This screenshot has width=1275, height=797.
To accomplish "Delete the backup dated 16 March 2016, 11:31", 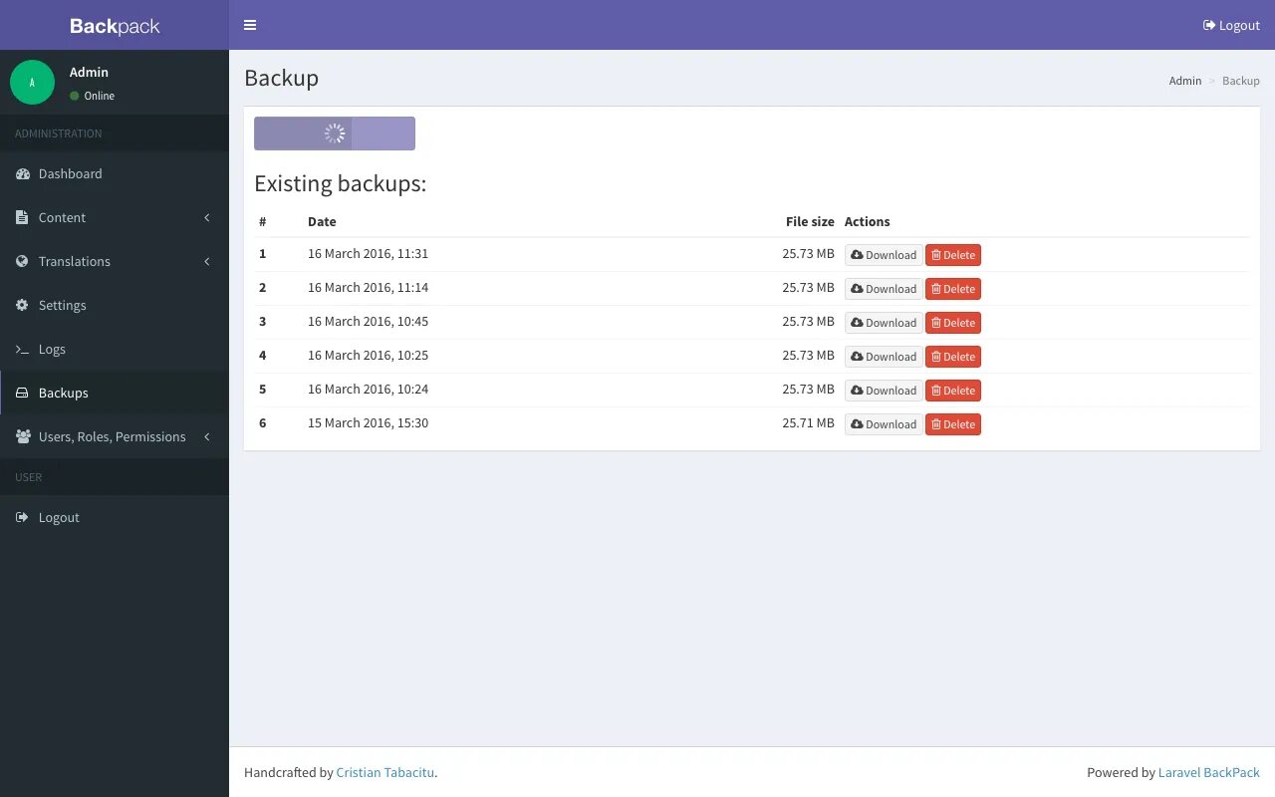I will [952, 254].
